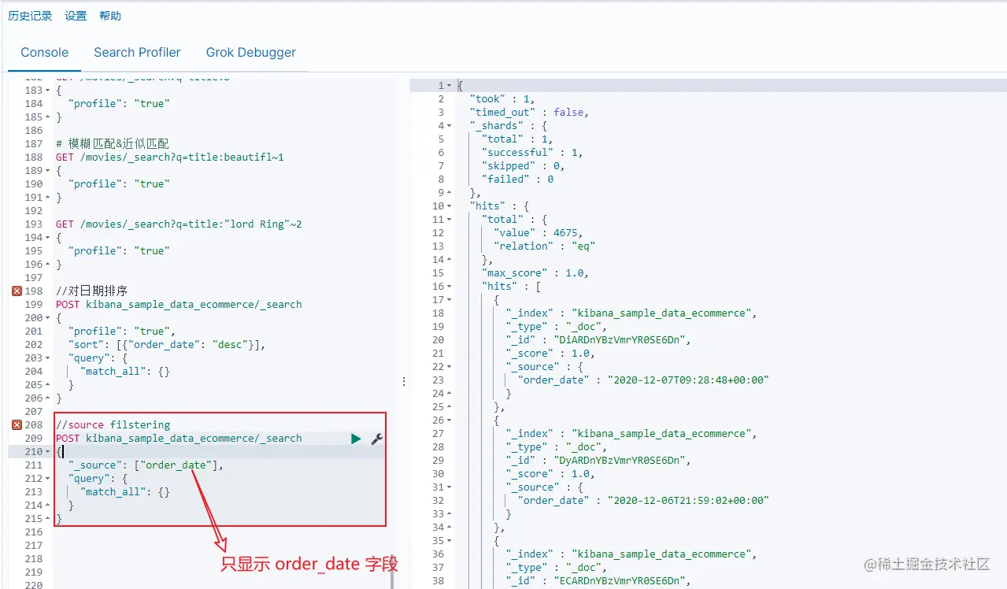Collapse the editor fold arrow at line 189
This screenshot has width=1007, height=589.
[x=48, y=171]
